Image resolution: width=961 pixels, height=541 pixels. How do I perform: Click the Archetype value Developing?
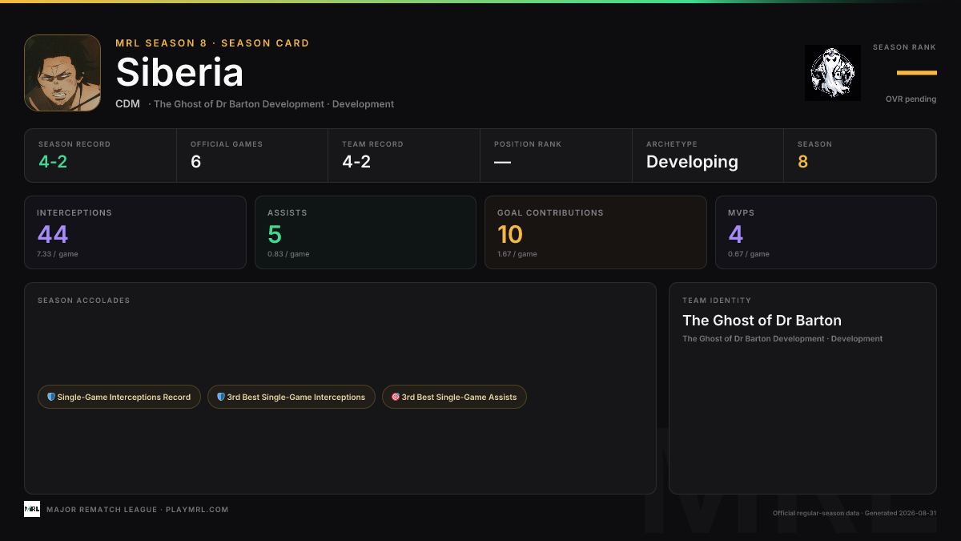(692, 162)
